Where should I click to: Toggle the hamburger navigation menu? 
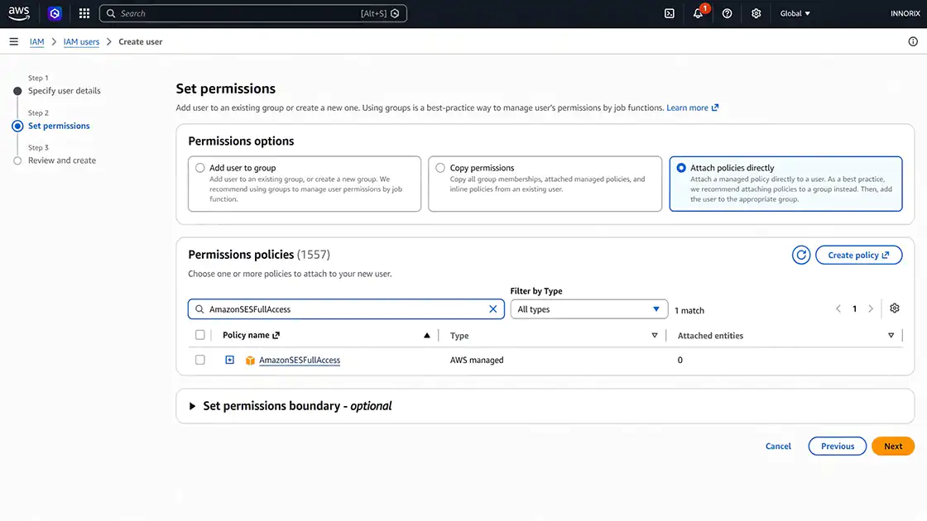[x=13, y=41]
